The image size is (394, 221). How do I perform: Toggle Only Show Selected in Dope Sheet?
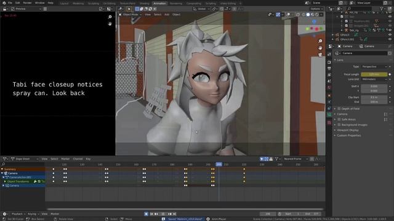(x=262, y=159)
